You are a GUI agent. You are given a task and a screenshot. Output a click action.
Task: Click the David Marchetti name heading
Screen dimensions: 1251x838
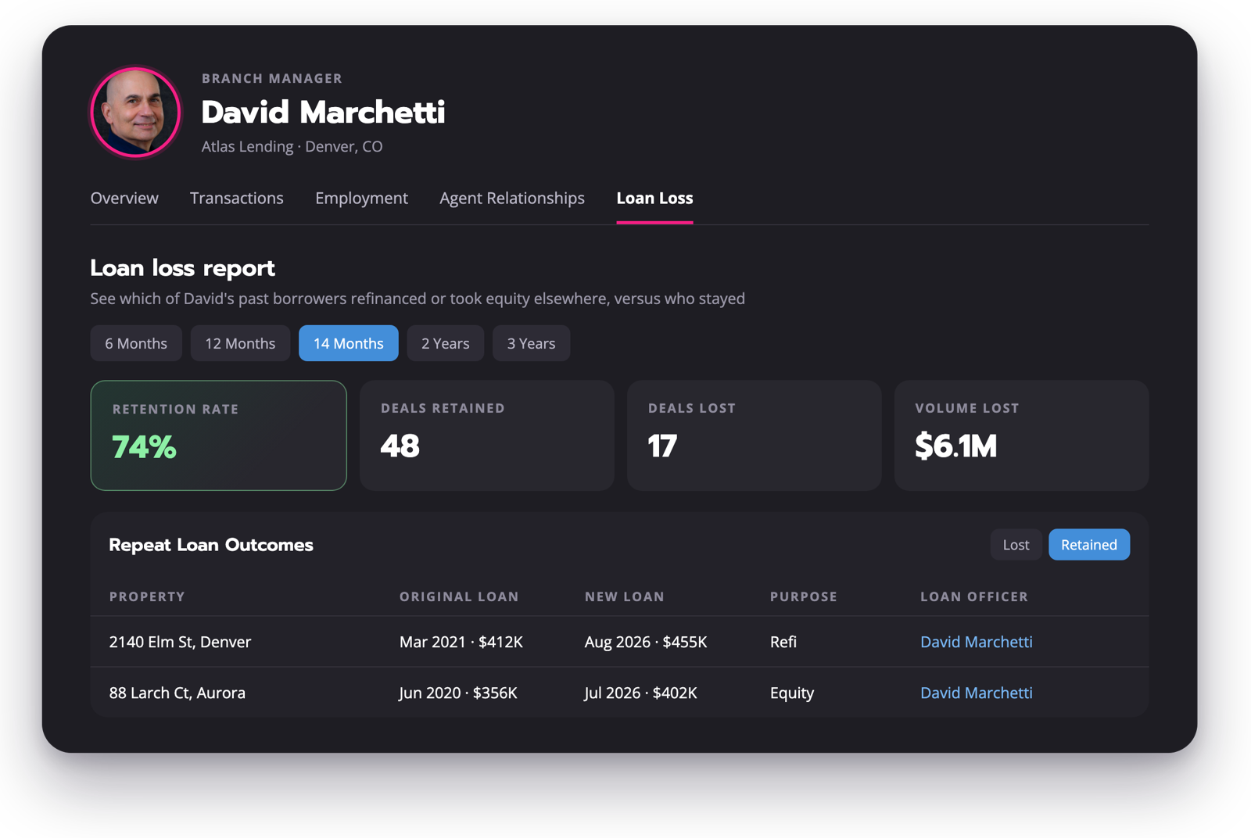pyautogui.click(x=323, y=113)
